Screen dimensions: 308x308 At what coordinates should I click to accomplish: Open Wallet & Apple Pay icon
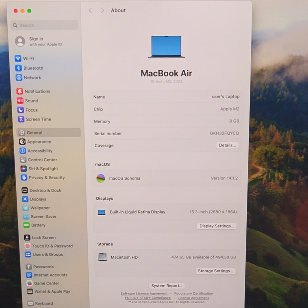pos(30,292)
